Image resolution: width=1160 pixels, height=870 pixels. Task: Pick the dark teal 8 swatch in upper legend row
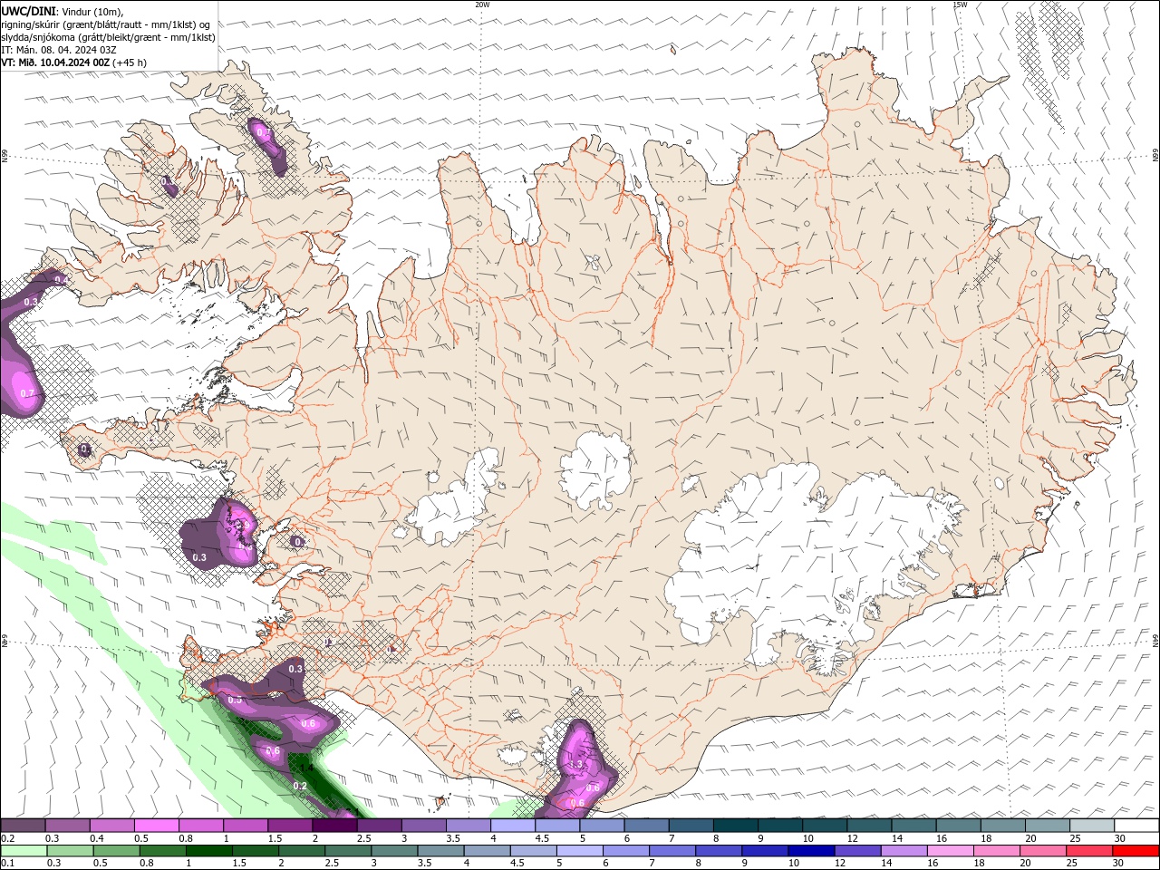point(735,826)
